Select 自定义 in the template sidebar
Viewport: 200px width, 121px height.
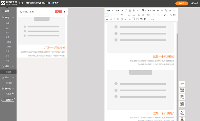(8, 72)
